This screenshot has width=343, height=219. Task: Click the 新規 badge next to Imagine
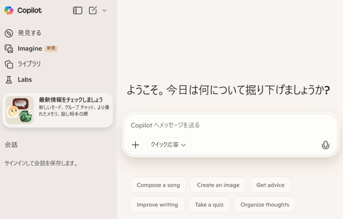(x=51, y=48)
